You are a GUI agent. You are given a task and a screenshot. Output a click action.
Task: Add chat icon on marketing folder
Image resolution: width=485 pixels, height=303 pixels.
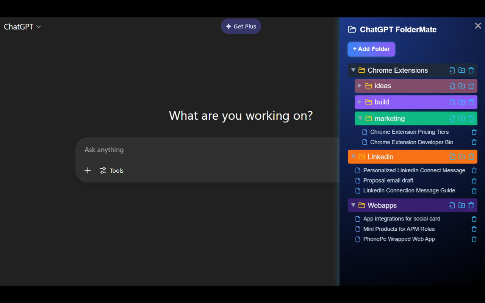tap(452, 119)
